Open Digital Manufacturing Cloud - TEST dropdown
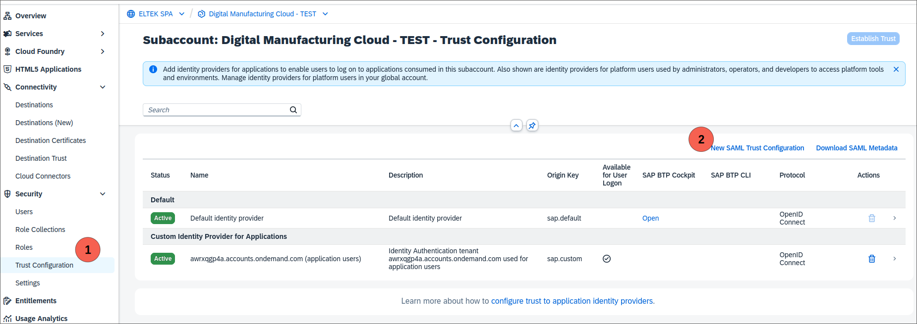Viewport: 917px width, 324px height. pos(325,14)
